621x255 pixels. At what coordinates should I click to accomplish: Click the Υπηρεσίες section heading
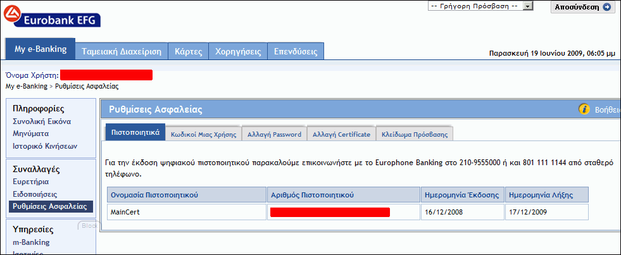tap(33, 230)
